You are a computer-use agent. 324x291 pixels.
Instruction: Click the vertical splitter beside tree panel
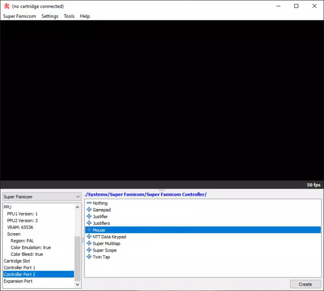pos(83,240)
